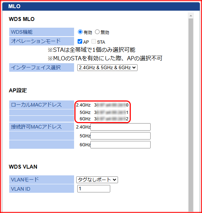Screen dimensions: 202x213
Task: Click the WDS VLAN section heading
Action: coord(23,167)
